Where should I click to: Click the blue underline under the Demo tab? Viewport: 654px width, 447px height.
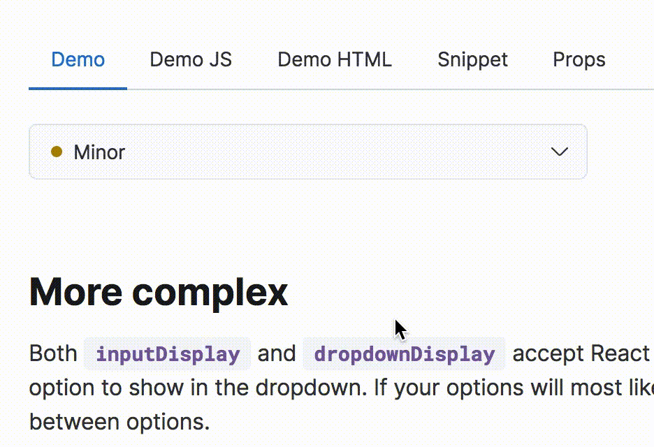point(78,88)
